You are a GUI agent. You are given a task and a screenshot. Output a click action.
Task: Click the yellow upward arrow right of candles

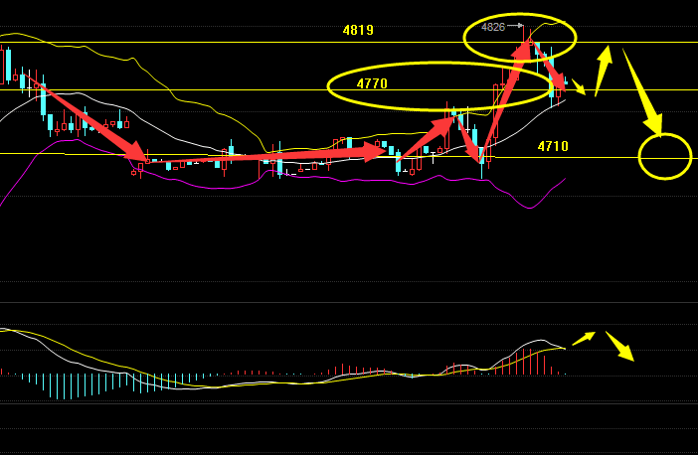coord(604,68)
